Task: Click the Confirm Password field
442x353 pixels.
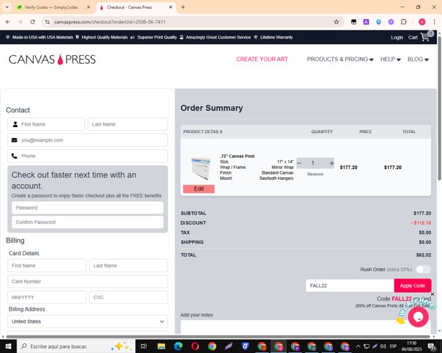Action: [x=88, y=222]
